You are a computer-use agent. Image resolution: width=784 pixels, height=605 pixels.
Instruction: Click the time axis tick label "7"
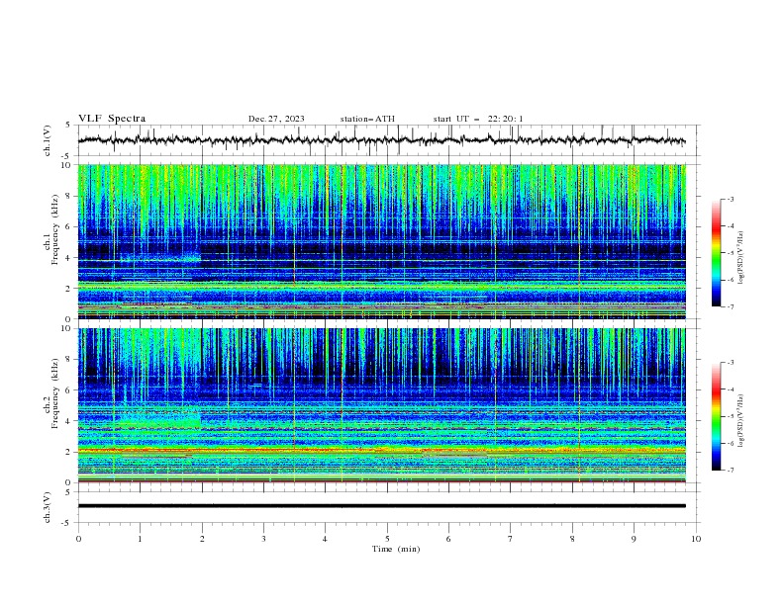pyautogui.click(x=511, y=539)
